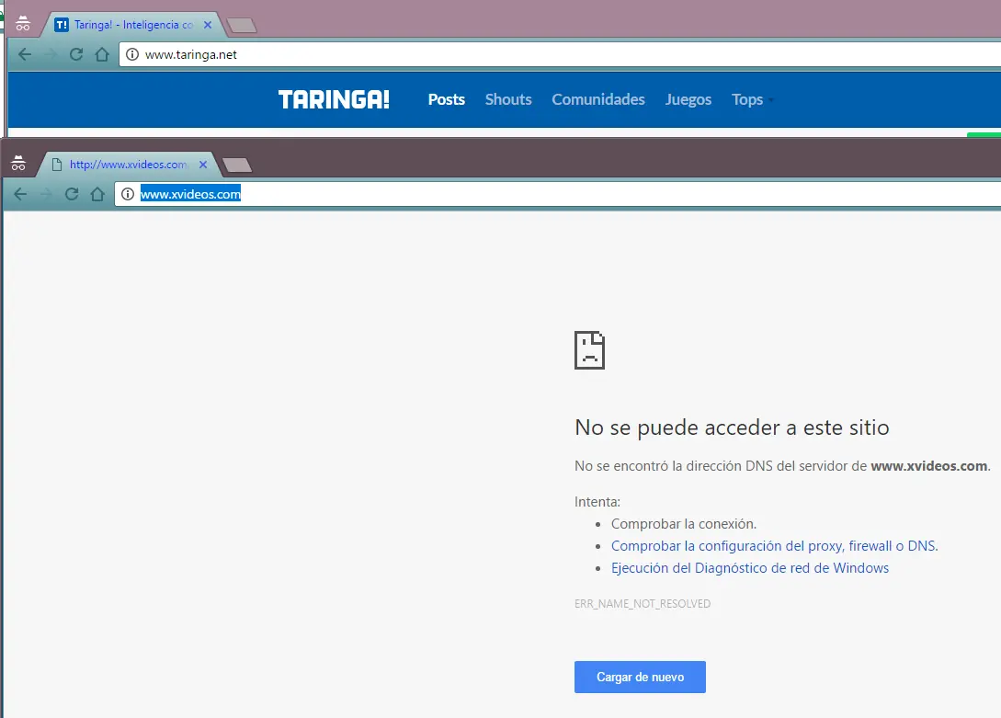This screenshot has height=718, width=1001.
Task: Click the heading No se puede acceder a este sitio
Action: pos(732,427)
